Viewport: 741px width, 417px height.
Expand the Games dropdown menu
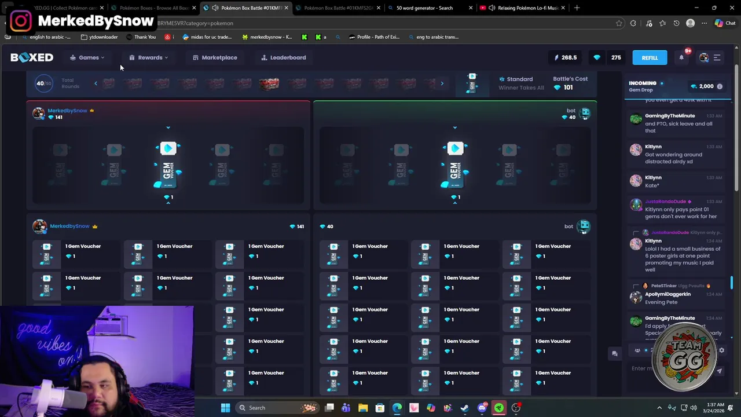(87, 57)
